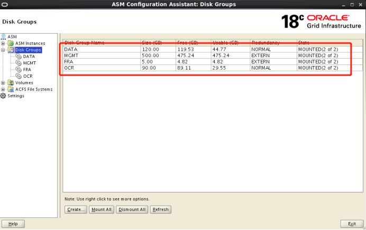The image size is (366, 230).
Task: Click the OCR disk group icon in tree
Action: [19, 76]
